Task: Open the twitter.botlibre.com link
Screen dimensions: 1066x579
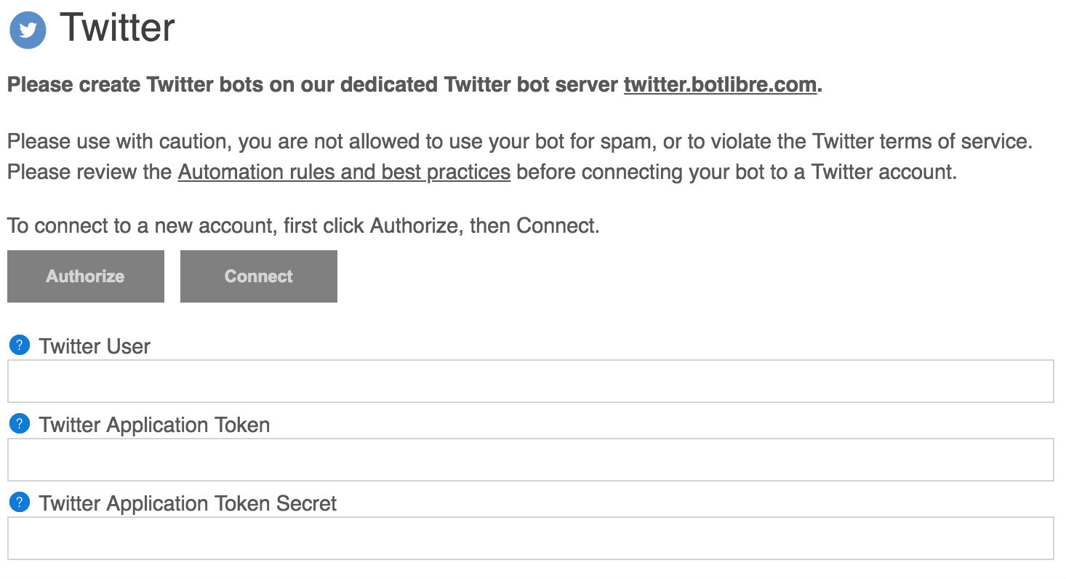Action: click(720, 85)
